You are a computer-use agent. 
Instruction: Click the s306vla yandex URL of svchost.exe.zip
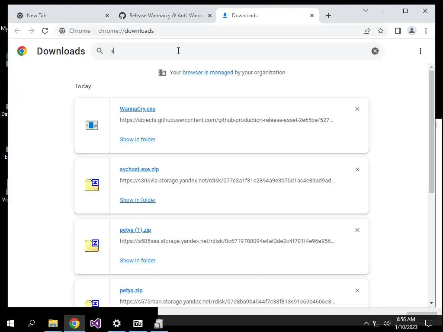coord(227,180)
